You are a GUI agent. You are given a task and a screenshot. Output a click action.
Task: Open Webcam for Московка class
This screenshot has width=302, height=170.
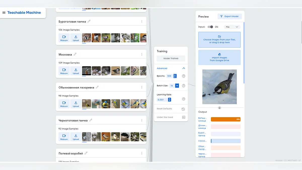click(x=64, y=71)
